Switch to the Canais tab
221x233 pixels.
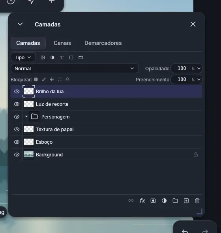62,43
